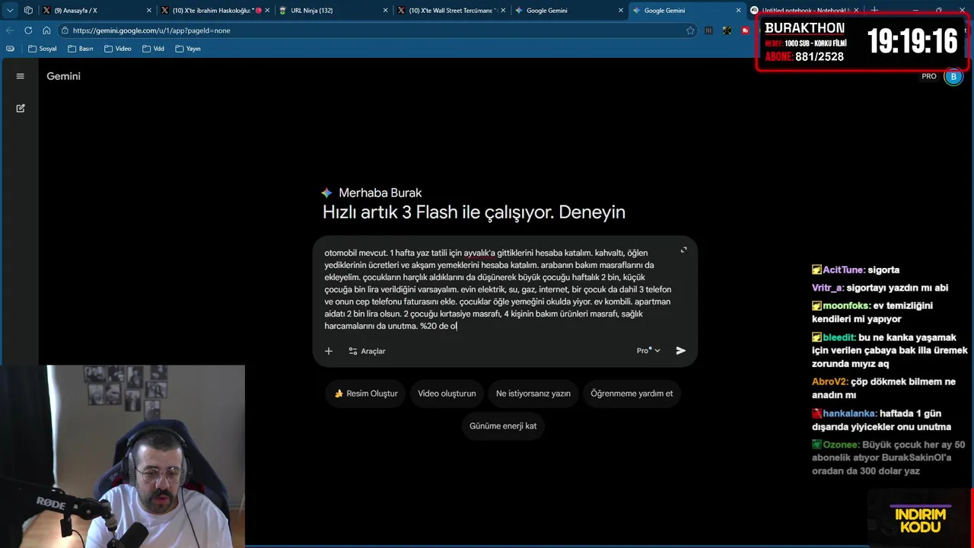Open the tab search dropdown arrow
The width and height of the screenshot is (974, 548).
(x=9, y=11)
